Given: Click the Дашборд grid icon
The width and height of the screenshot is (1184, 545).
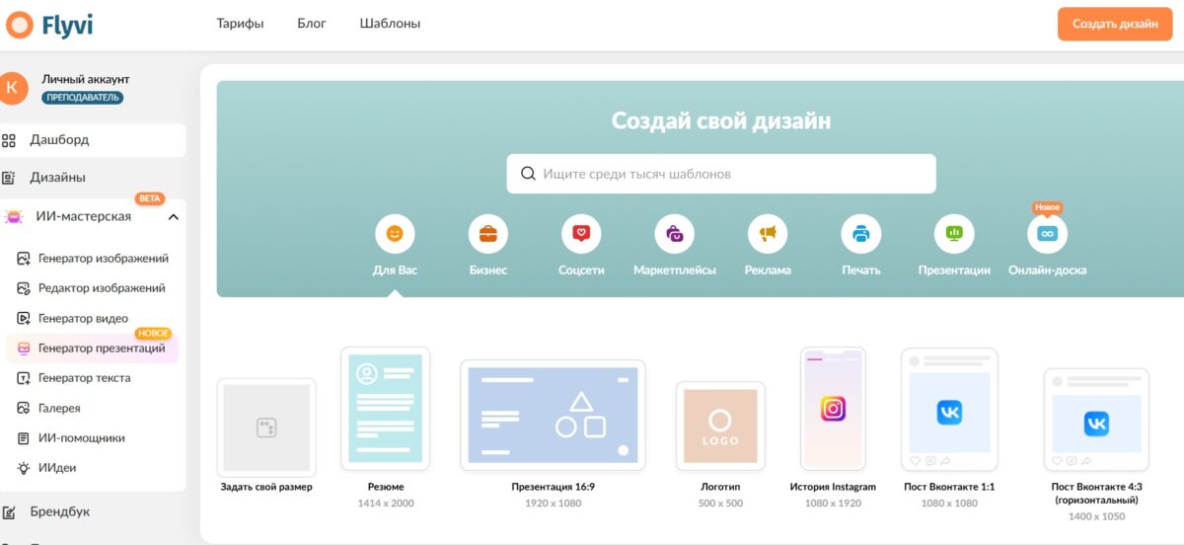Looking at the screenshot, I should [x=10, y=140].
